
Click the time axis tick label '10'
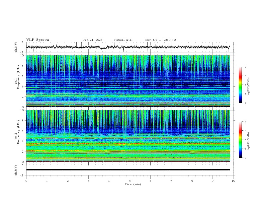tap(233, 181)
